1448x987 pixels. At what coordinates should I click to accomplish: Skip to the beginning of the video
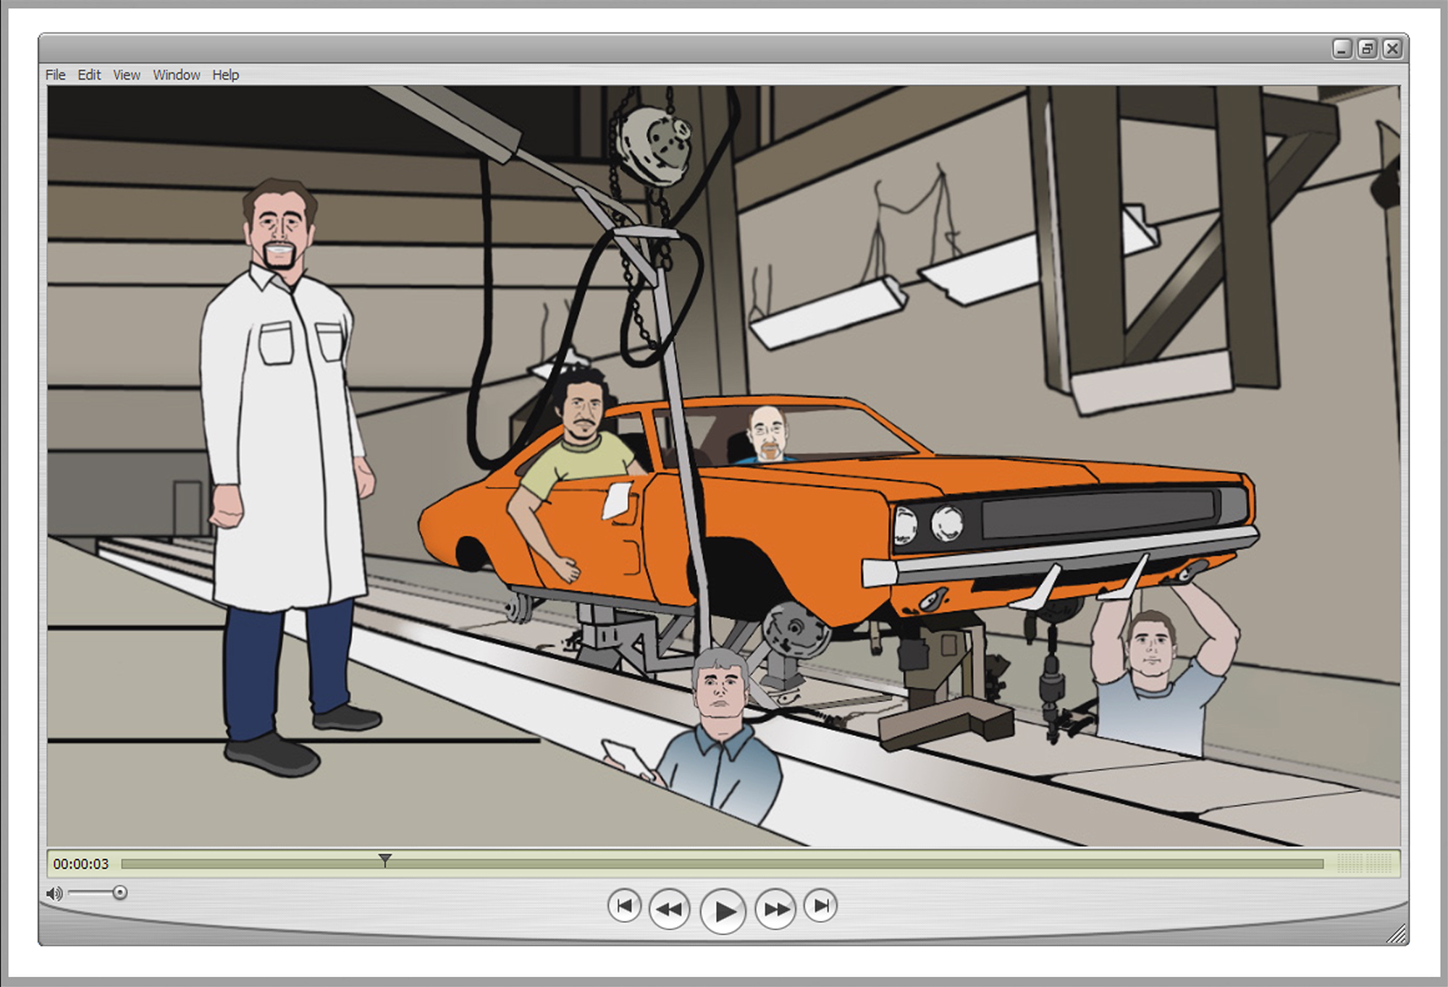click(x=624, y=906)
